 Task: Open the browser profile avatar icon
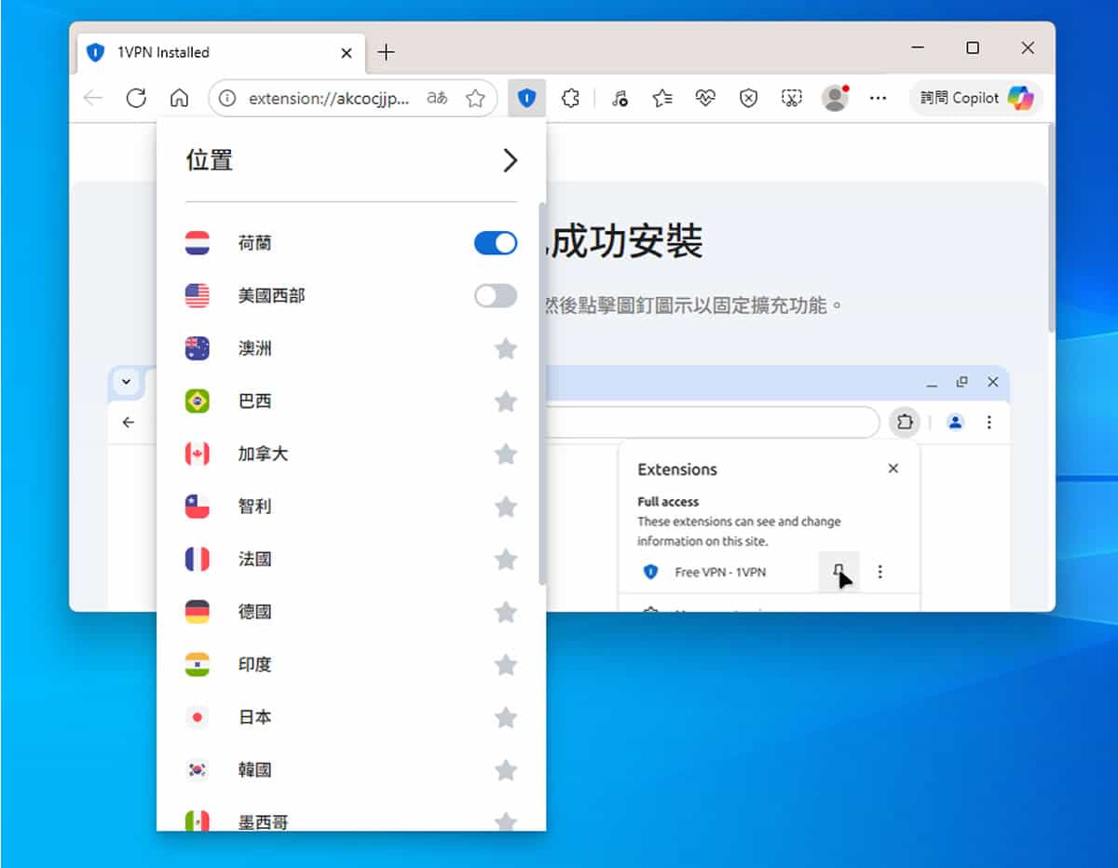[835, 98]
